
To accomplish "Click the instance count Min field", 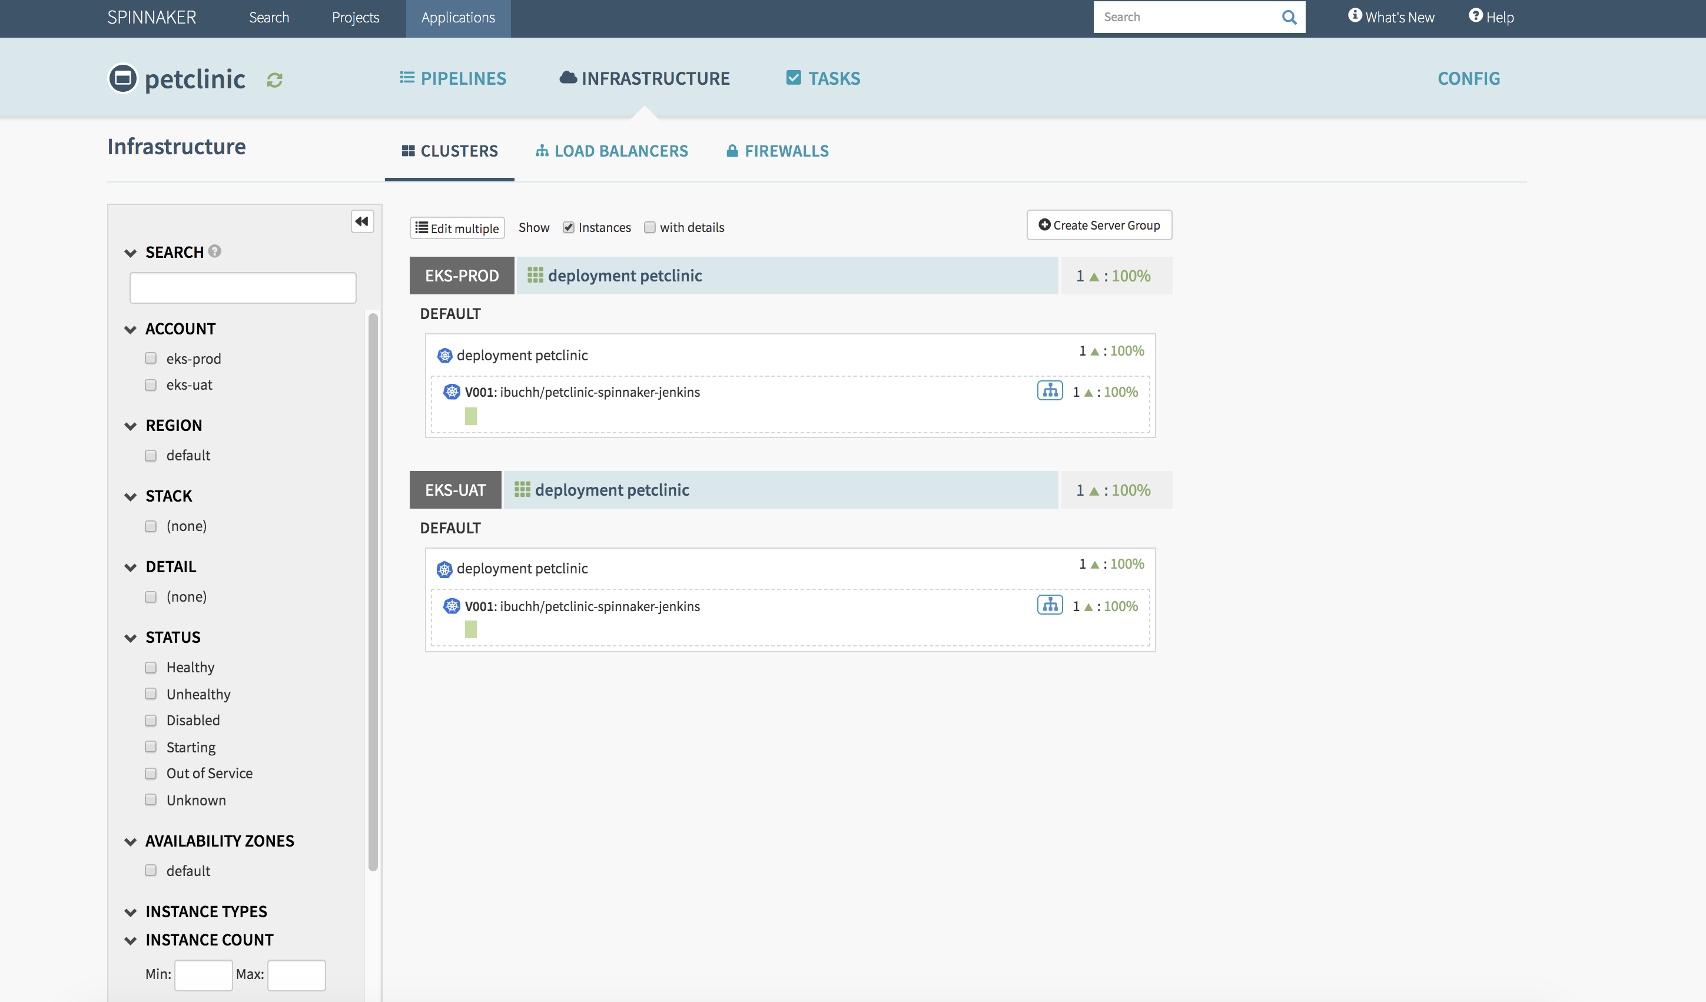I will [x=203, y=974].
